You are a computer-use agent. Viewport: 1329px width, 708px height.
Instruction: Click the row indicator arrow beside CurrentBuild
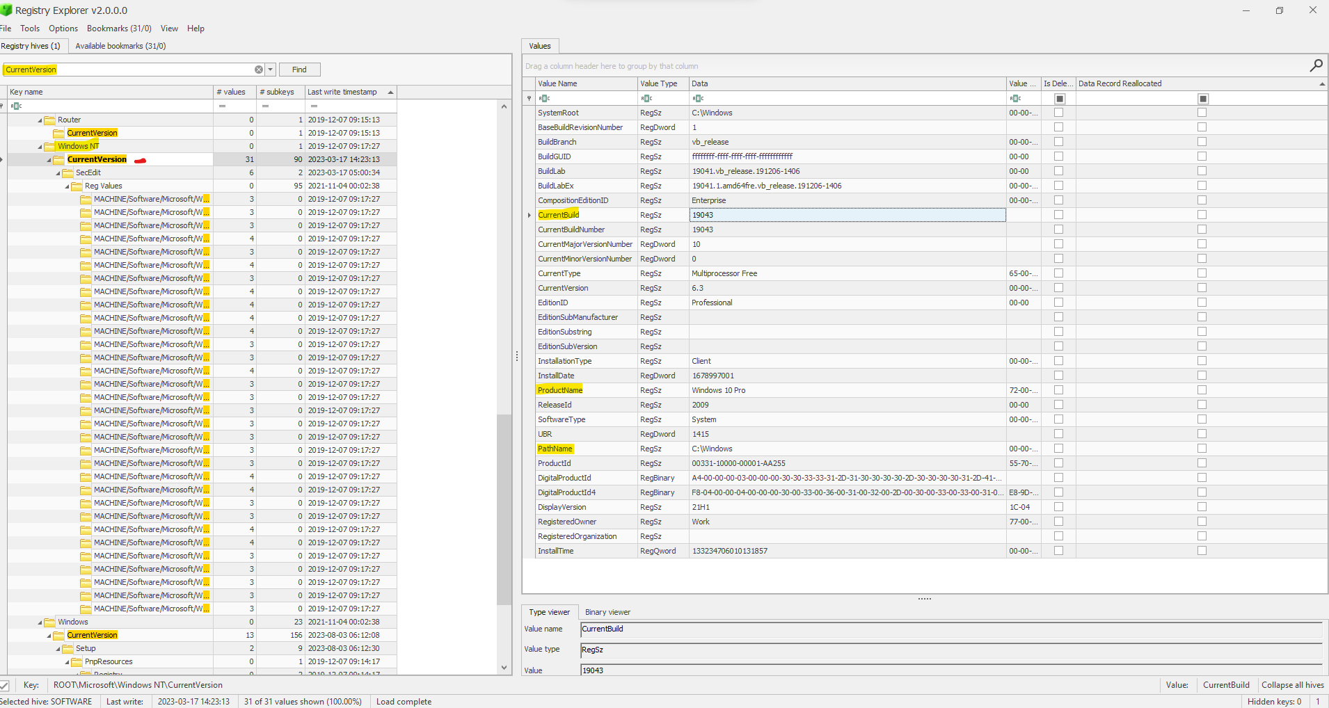tap(530, 215)
